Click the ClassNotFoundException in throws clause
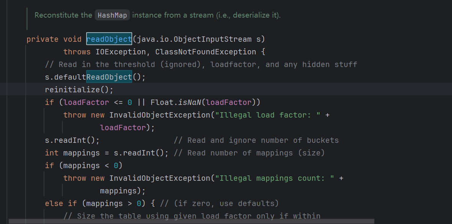The image size is (452, 224). pos(206,52)
